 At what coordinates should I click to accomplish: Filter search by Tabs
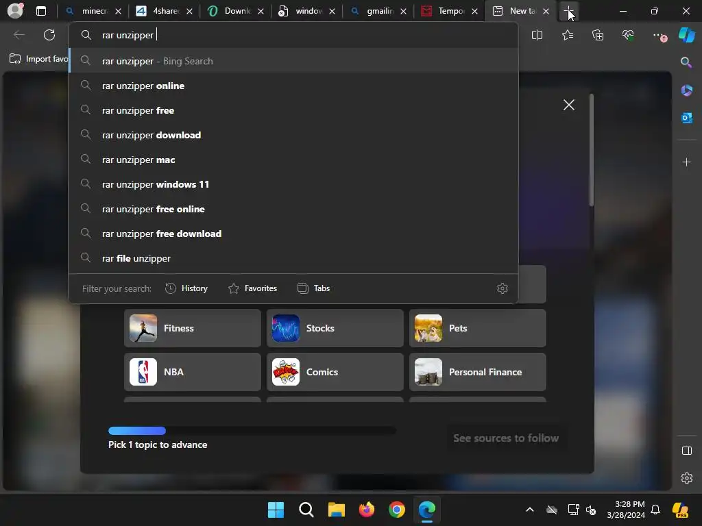pos(313,288)
